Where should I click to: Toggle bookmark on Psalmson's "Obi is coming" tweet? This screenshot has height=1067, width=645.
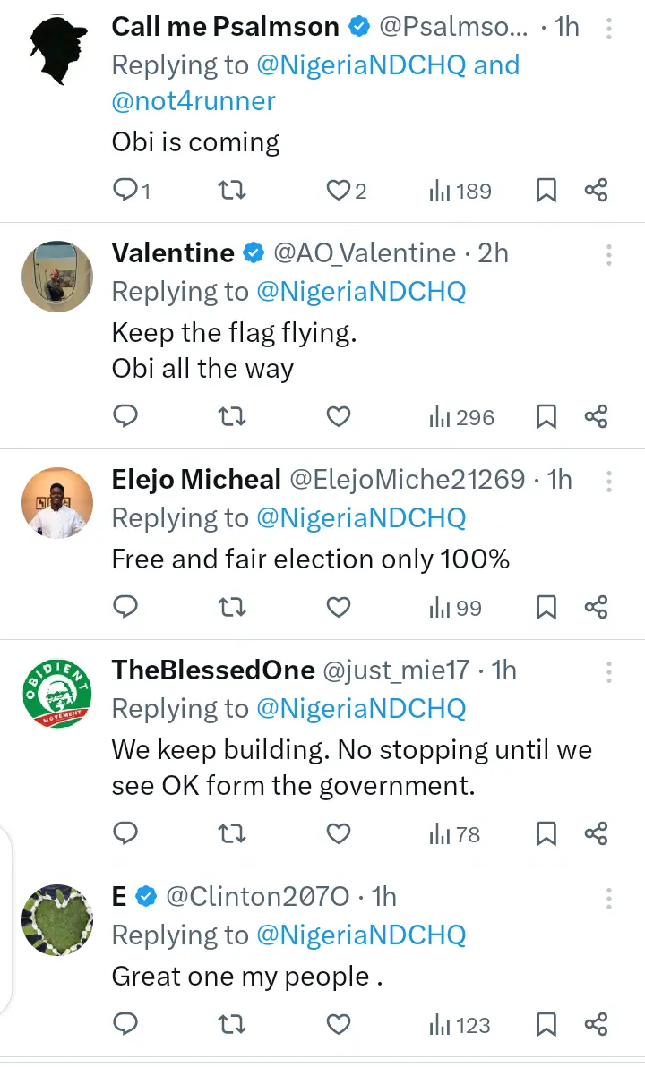[546, 191]
